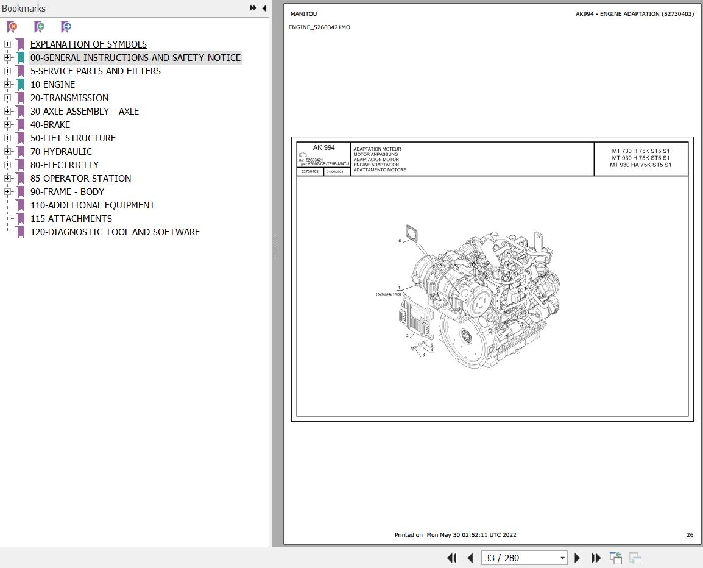
Task: Go to the previous page
Action: pos(470,558)
